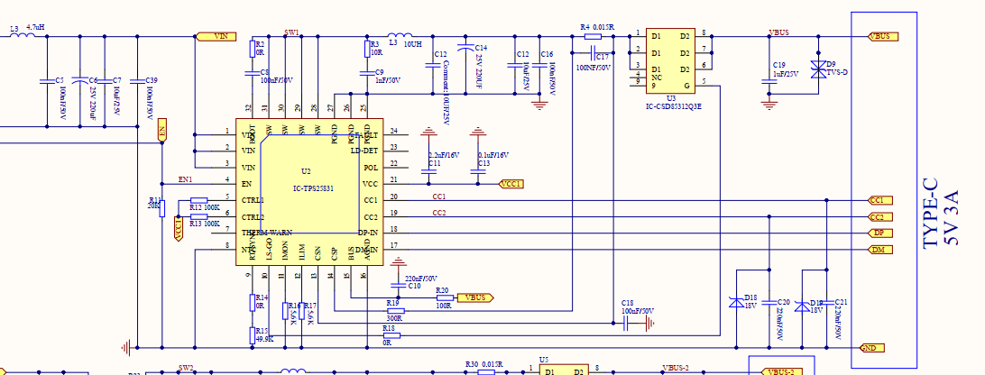Select the DM port on TYPE-C block

[879, 250]
